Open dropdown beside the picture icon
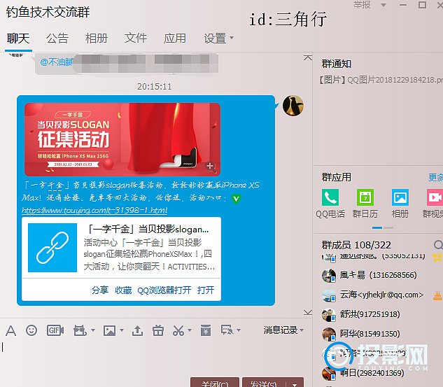443x387 pixels. [x=122, y=330]
